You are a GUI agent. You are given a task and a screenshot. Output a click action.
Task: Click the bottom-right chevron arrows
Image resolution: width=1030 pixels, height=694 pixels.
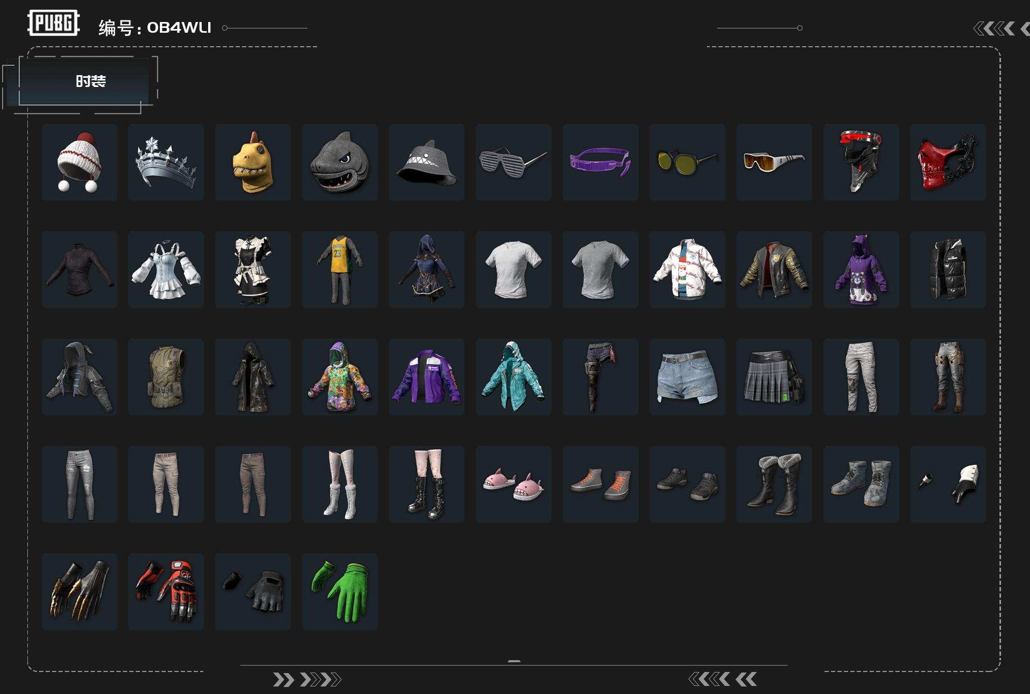click(723, 680)
